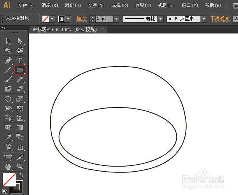
Task: Select the Scale tool
Action: [20, 99]
